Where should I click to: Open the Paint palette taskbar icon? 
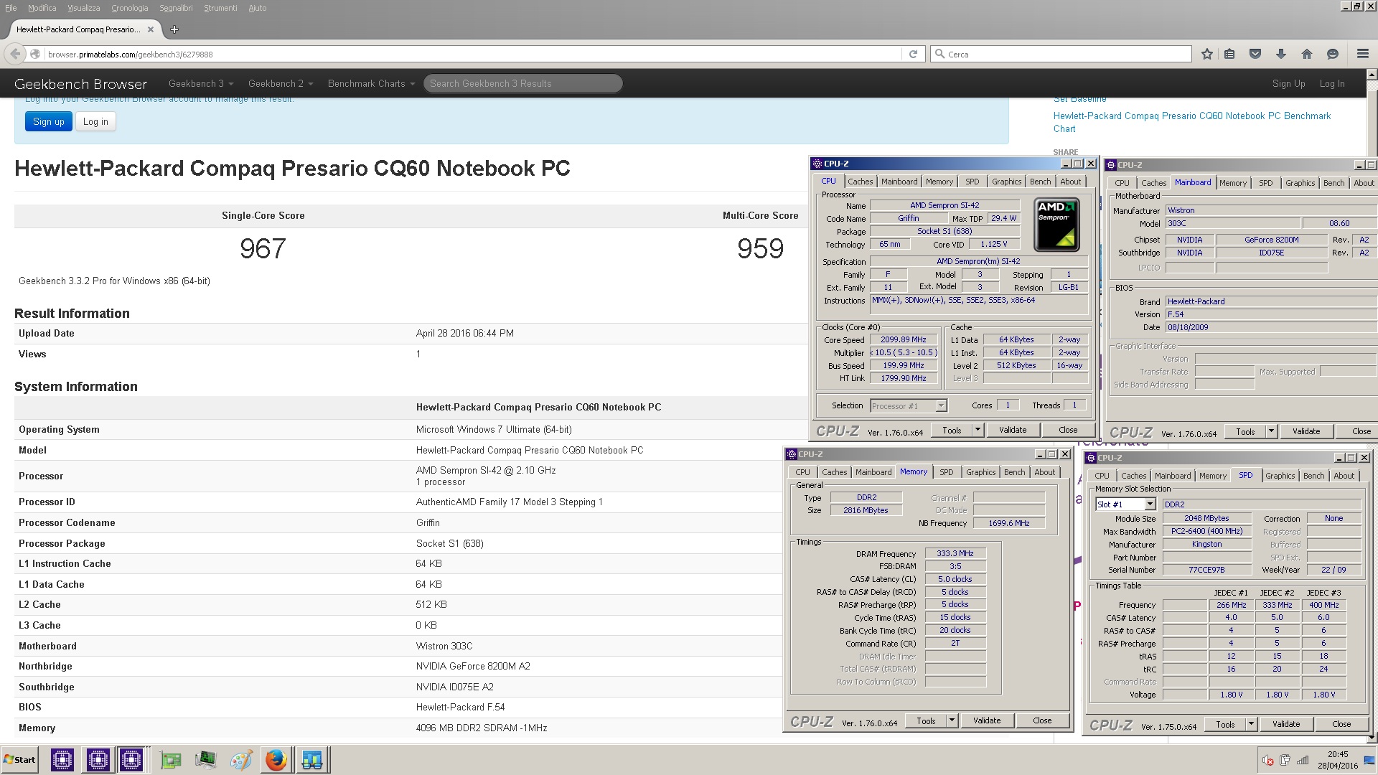[x=240, y=760]
